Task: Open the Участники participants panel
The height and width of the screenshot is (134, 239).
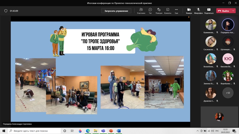Action: point(141,11)
